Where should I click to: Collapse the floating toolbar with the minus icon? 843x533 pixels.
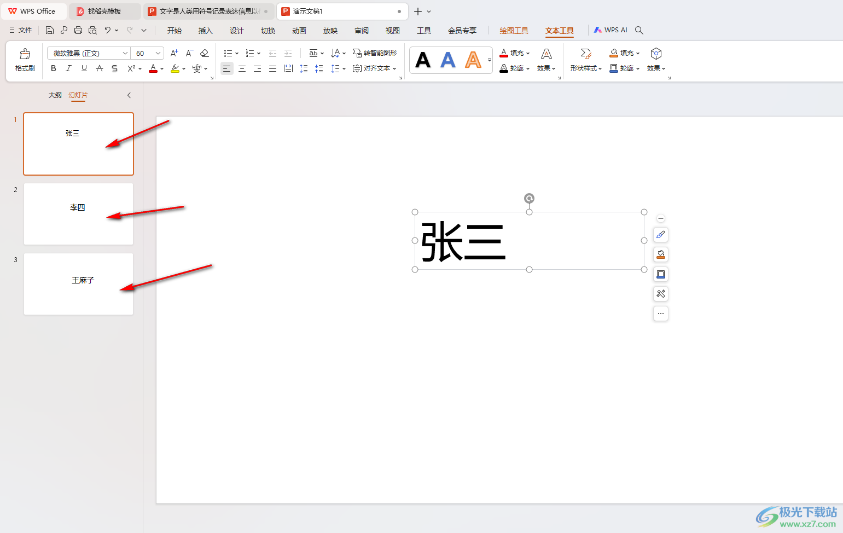click(661, 218)
